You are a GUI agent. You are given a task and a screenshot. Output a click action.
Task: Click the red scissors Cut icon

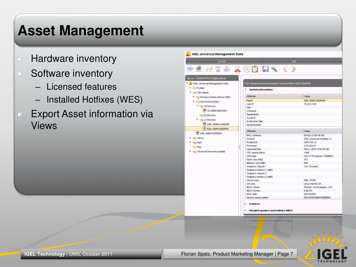click(237, 69)
